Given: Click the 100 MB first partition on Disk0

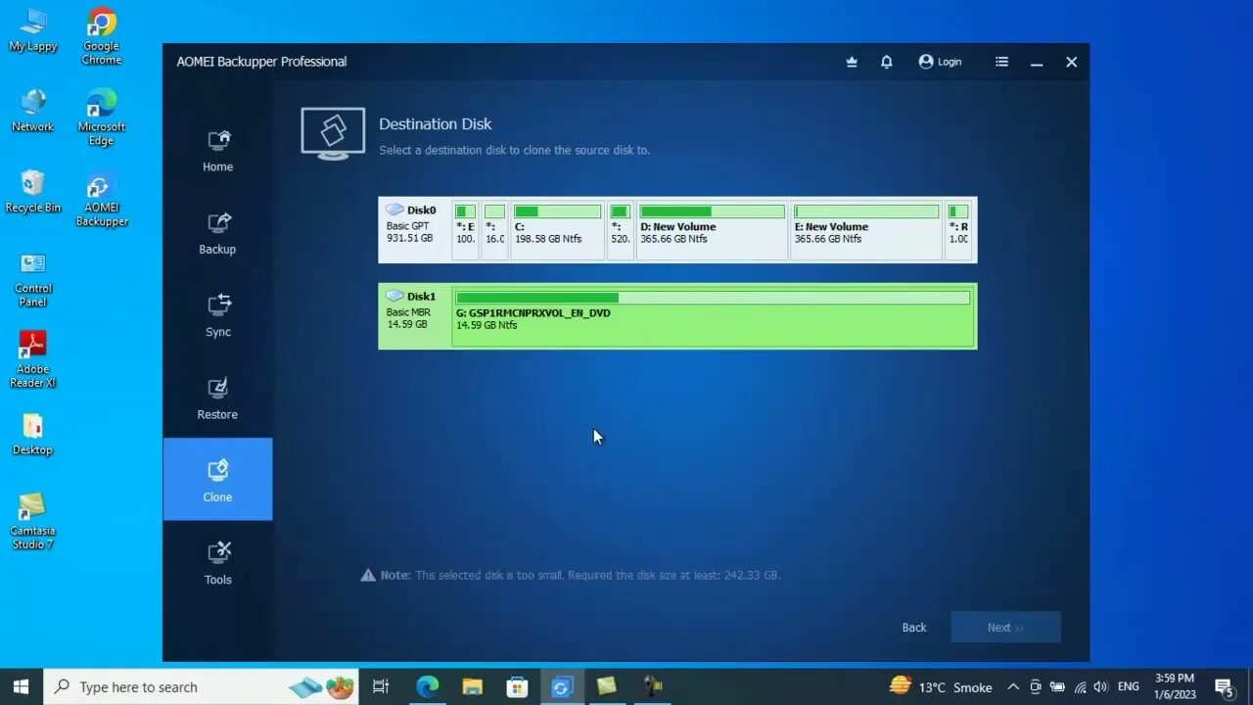Looking at the screenshot, I should click(x=465, y=231).
